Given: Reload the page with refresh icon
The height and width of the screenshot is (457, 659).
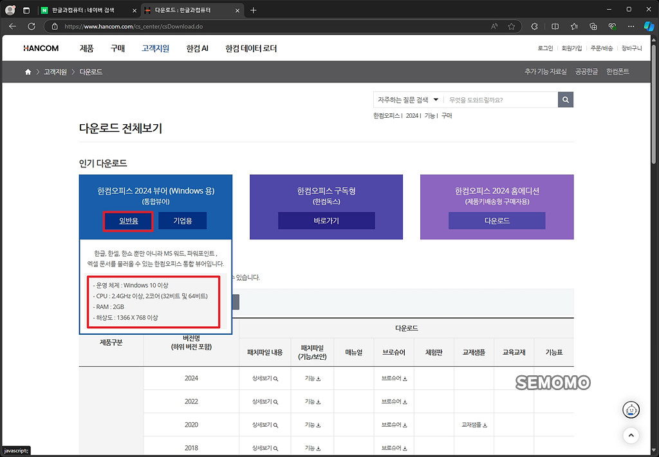Looking at the screenshot, I should click(x=32, y=26).
